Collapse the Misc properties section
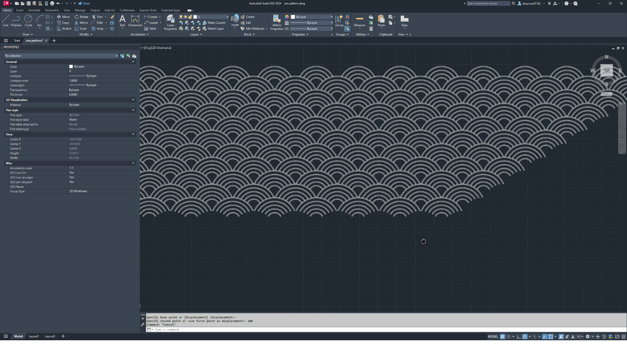Image resolution: width=627 pixels, height=352 pixels. (x=133, y=163)
